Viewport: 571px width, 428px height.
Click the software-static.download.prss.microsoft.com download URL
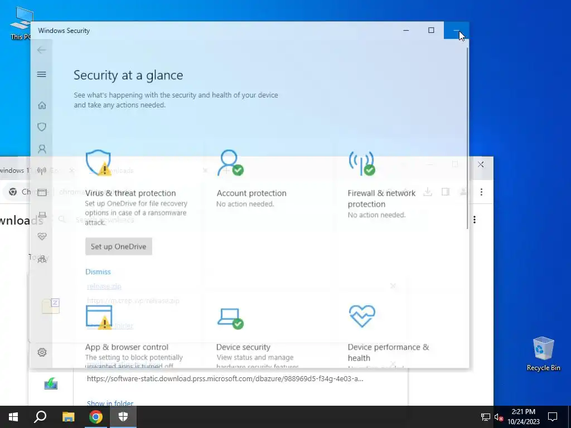(x=225, y=378)
